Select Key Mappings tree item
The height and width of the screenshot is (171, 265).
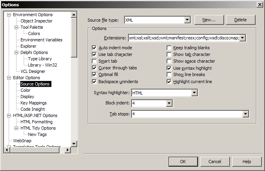pos(33,103)
